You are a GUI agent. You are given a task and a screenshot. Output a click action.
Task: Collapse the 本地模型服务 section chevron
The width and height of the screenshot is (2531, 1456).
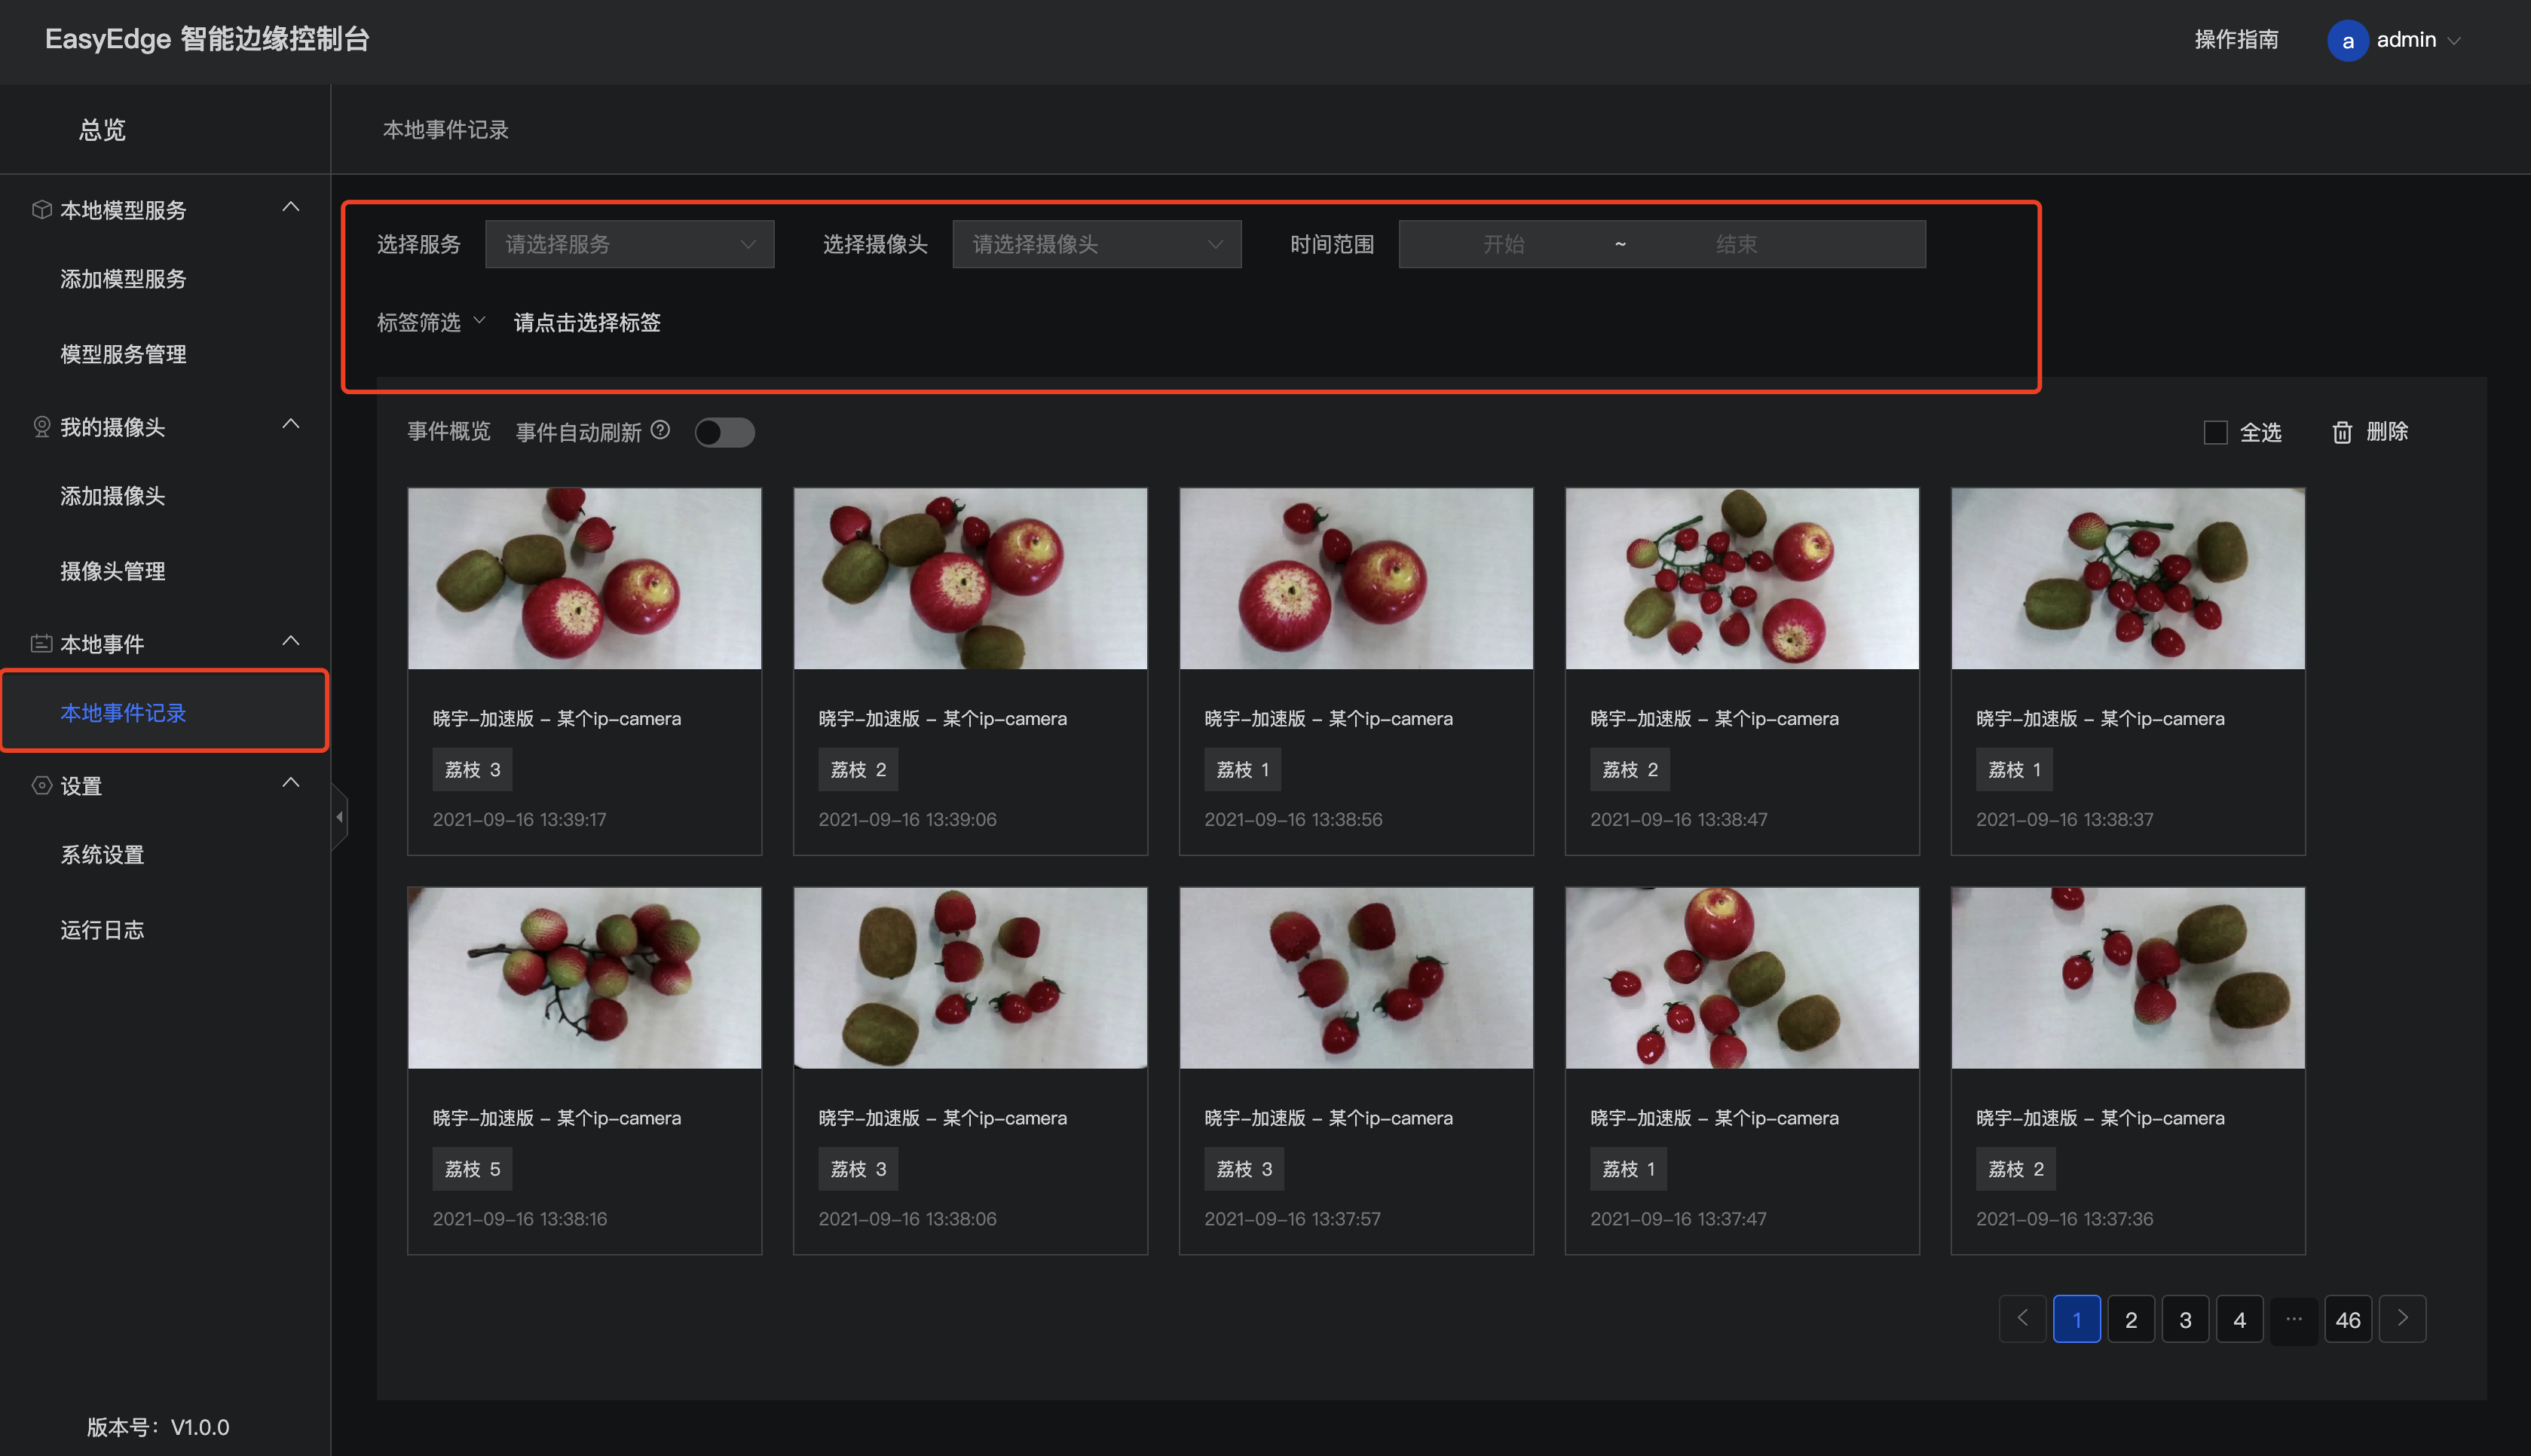click(x=291, y=207)
